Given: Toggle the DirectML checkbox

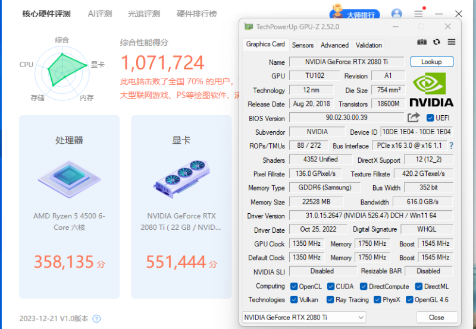Looking at the screenshot, I should click(x=419, y=286).
